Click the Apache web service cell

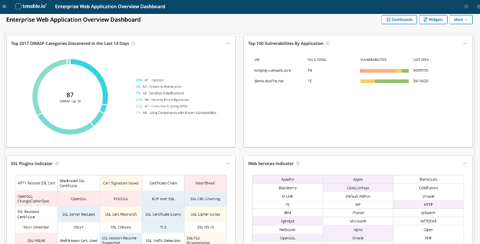tap(288, 180)
